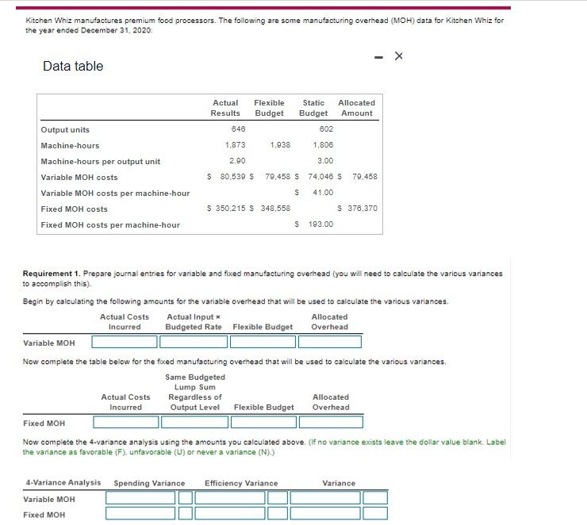Click Fixed MOH last Variance label box
This screenshot has height=525, width=587.
375,513
